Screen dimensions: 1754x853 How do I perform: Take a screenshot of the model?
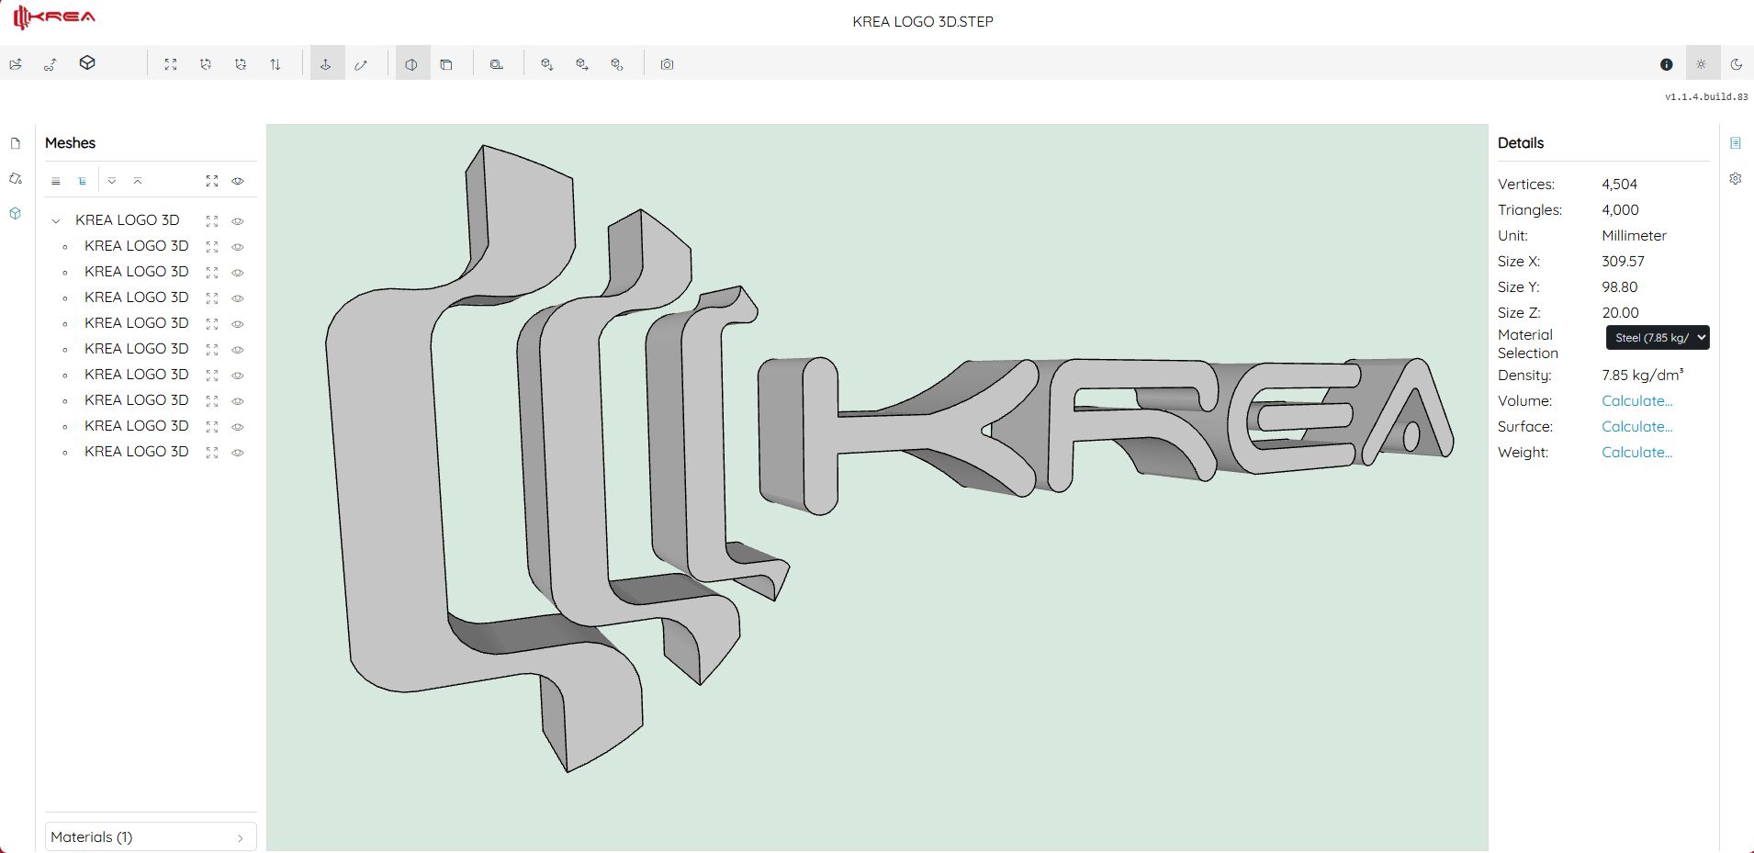668,63
